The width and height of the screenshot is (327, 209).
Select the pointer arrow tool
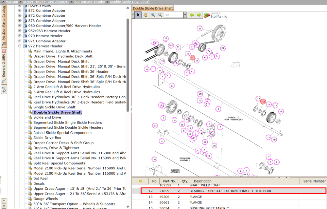138,15
